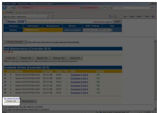Screen dimensions: 157x113
Task: Click the home icon in the command bar
Action: 110,17
